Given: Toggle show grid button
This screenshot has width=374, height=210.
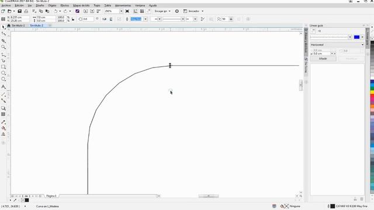Looking at the screenshot, I should click(142, 11).
